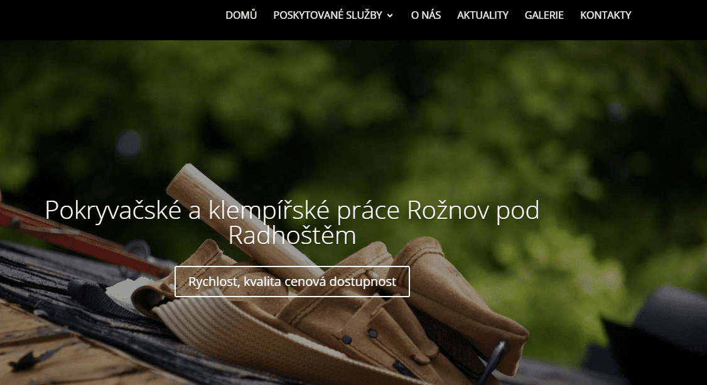
Task: Open the O nás page
Action: [426, 15]
